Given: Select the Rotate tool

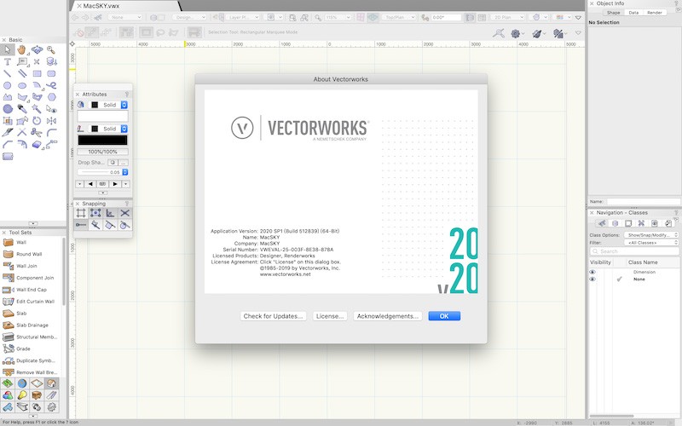Looking at the screenshot, I should (x=37, y=120).
